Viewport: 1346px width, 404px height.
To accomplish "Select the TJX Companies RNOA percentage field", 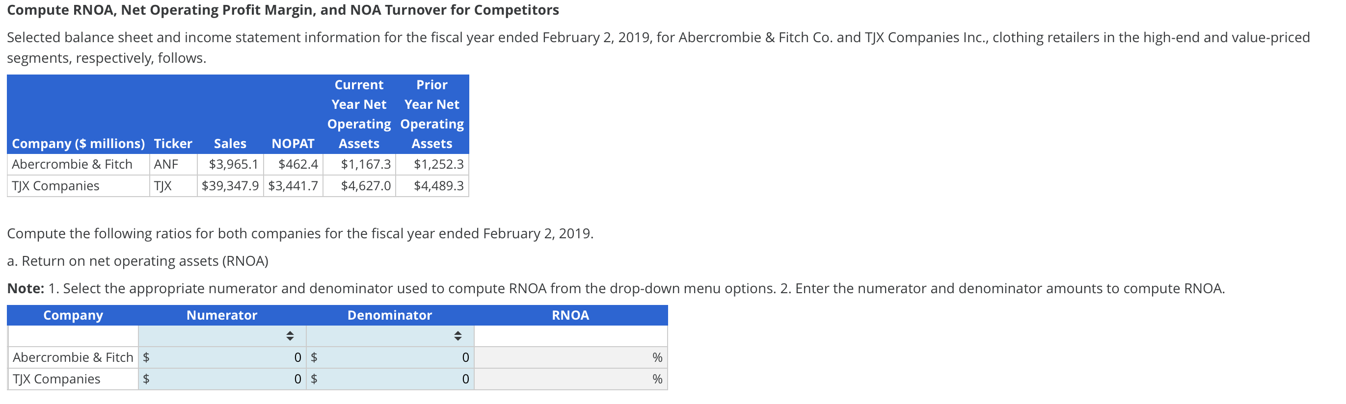I will (x=569, y=379).
